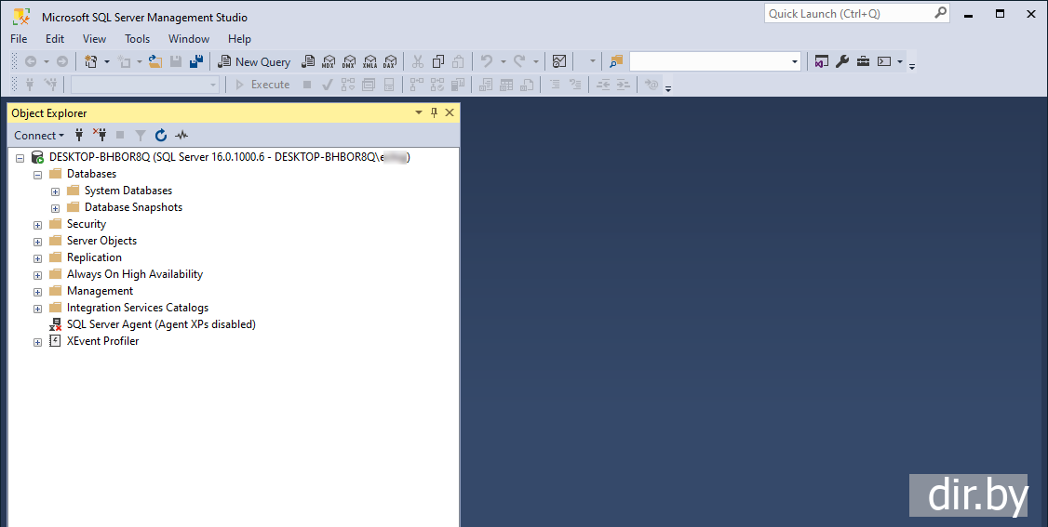Open Properties via the wrench icon

pyautogui.click(x=842, y=61)
